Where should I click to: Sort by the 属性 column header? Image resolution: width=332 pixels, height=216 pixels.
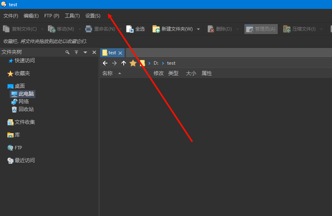point(207,73)
